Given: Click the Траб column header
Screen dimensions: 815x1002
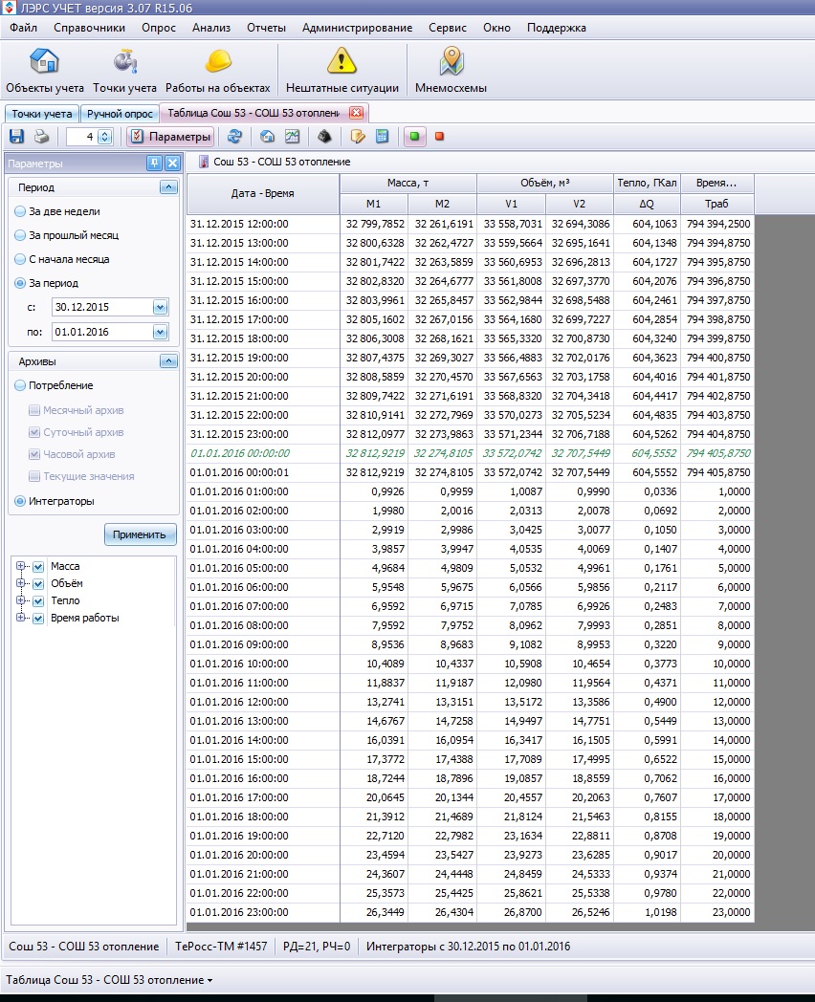Looking at the screenshot, I should tap(716, 204).
